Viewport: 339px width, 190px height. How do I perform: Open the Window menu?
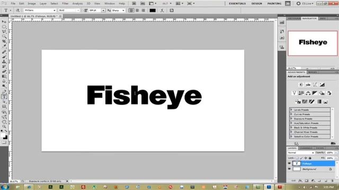coord(110,4)
